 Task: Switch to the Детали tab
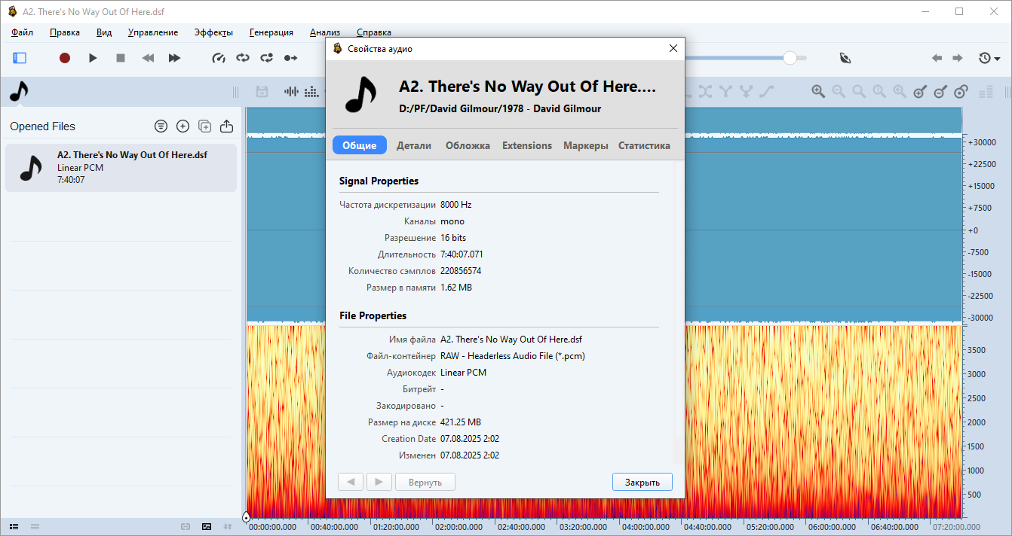[x=414, y=145]
